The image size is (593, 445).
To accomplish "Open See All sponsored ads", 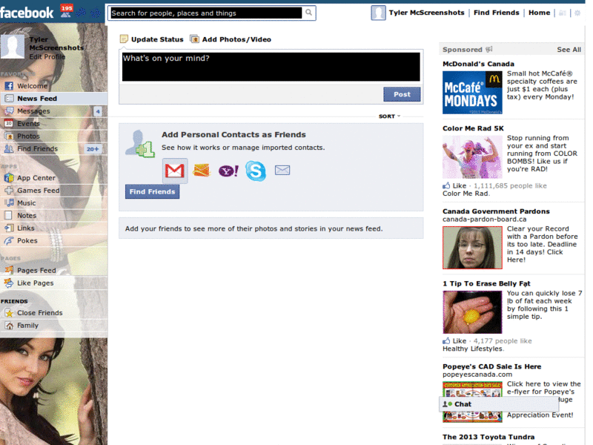I will coord(569,50).
